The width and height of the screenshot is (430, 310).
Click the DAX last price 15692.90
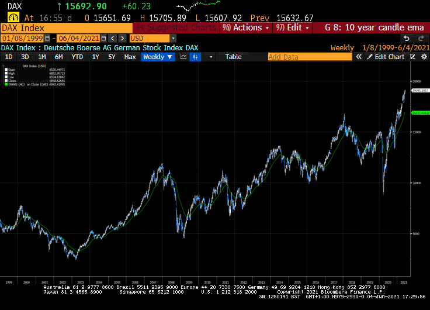tap(86, 6)
